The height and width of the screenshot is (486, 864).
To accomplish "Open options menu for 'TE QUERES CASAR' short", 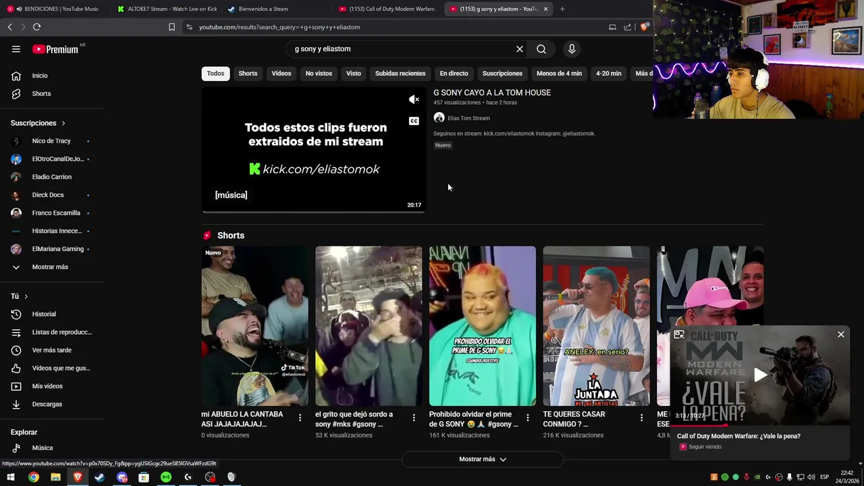I will tap(641, 418).
